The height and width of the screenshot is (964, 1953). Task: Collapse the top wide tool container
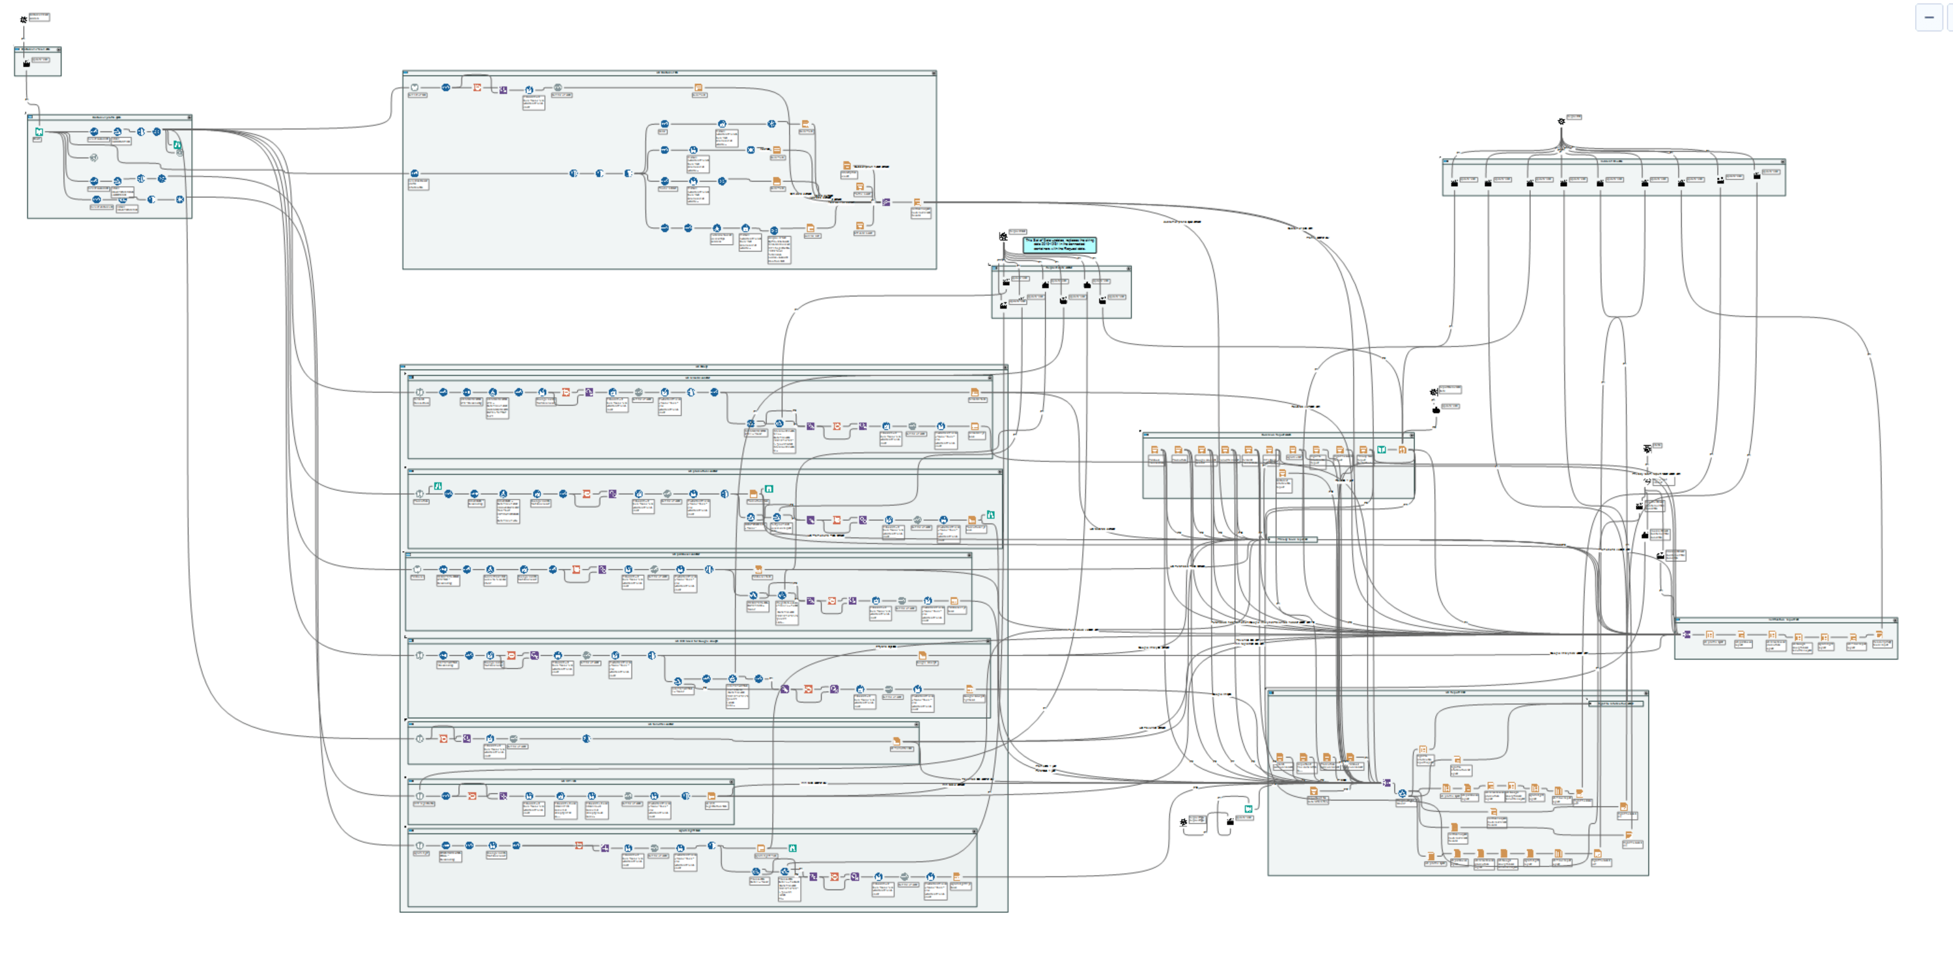point(933,73)
